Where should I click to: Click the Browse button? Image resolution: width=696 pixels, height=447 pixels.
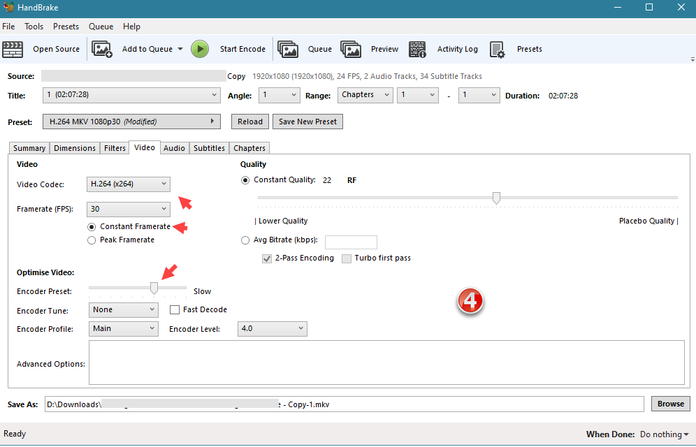(x=670, y=404)
